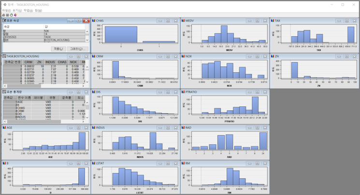
Task: Click the 유형 column header in 표본 통계량
Action: (x=52, y=98)
